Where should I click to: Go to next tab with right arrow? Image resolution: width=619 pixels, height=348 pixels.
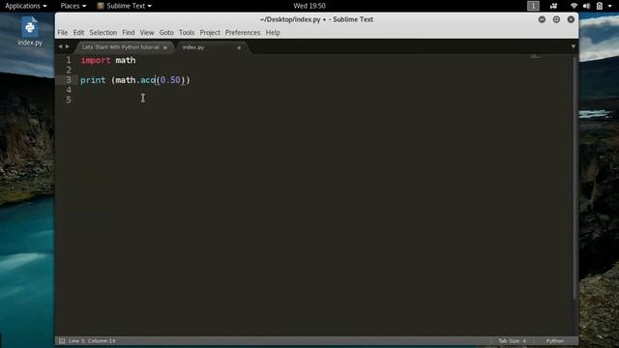point(68,46)
